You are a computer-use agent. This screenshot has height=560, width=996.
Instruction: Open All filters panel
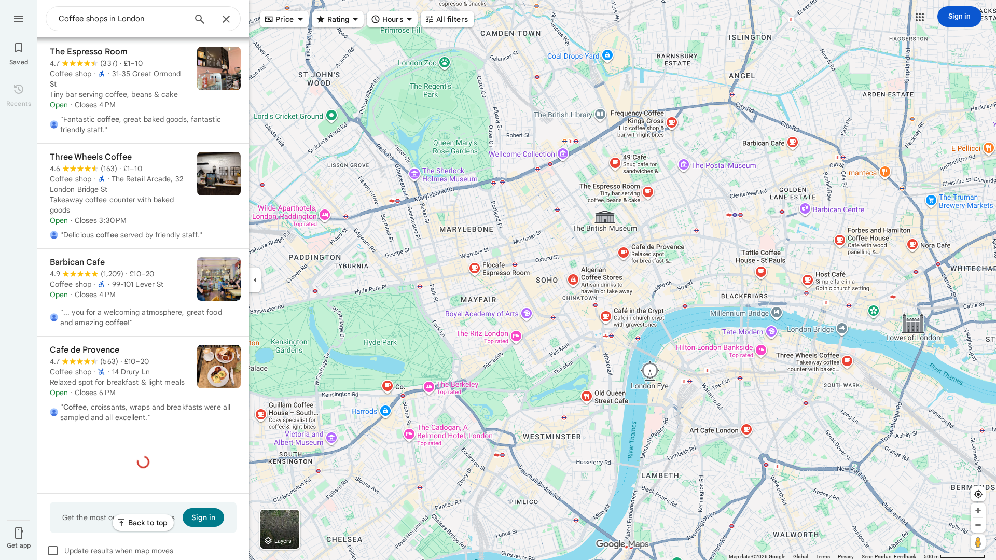[447, 19]
